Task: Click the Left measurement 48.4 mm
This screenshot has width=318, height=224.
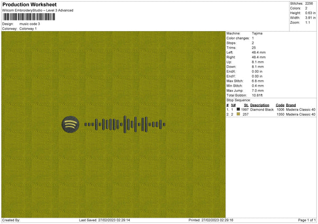Action: tap(259, 52)
